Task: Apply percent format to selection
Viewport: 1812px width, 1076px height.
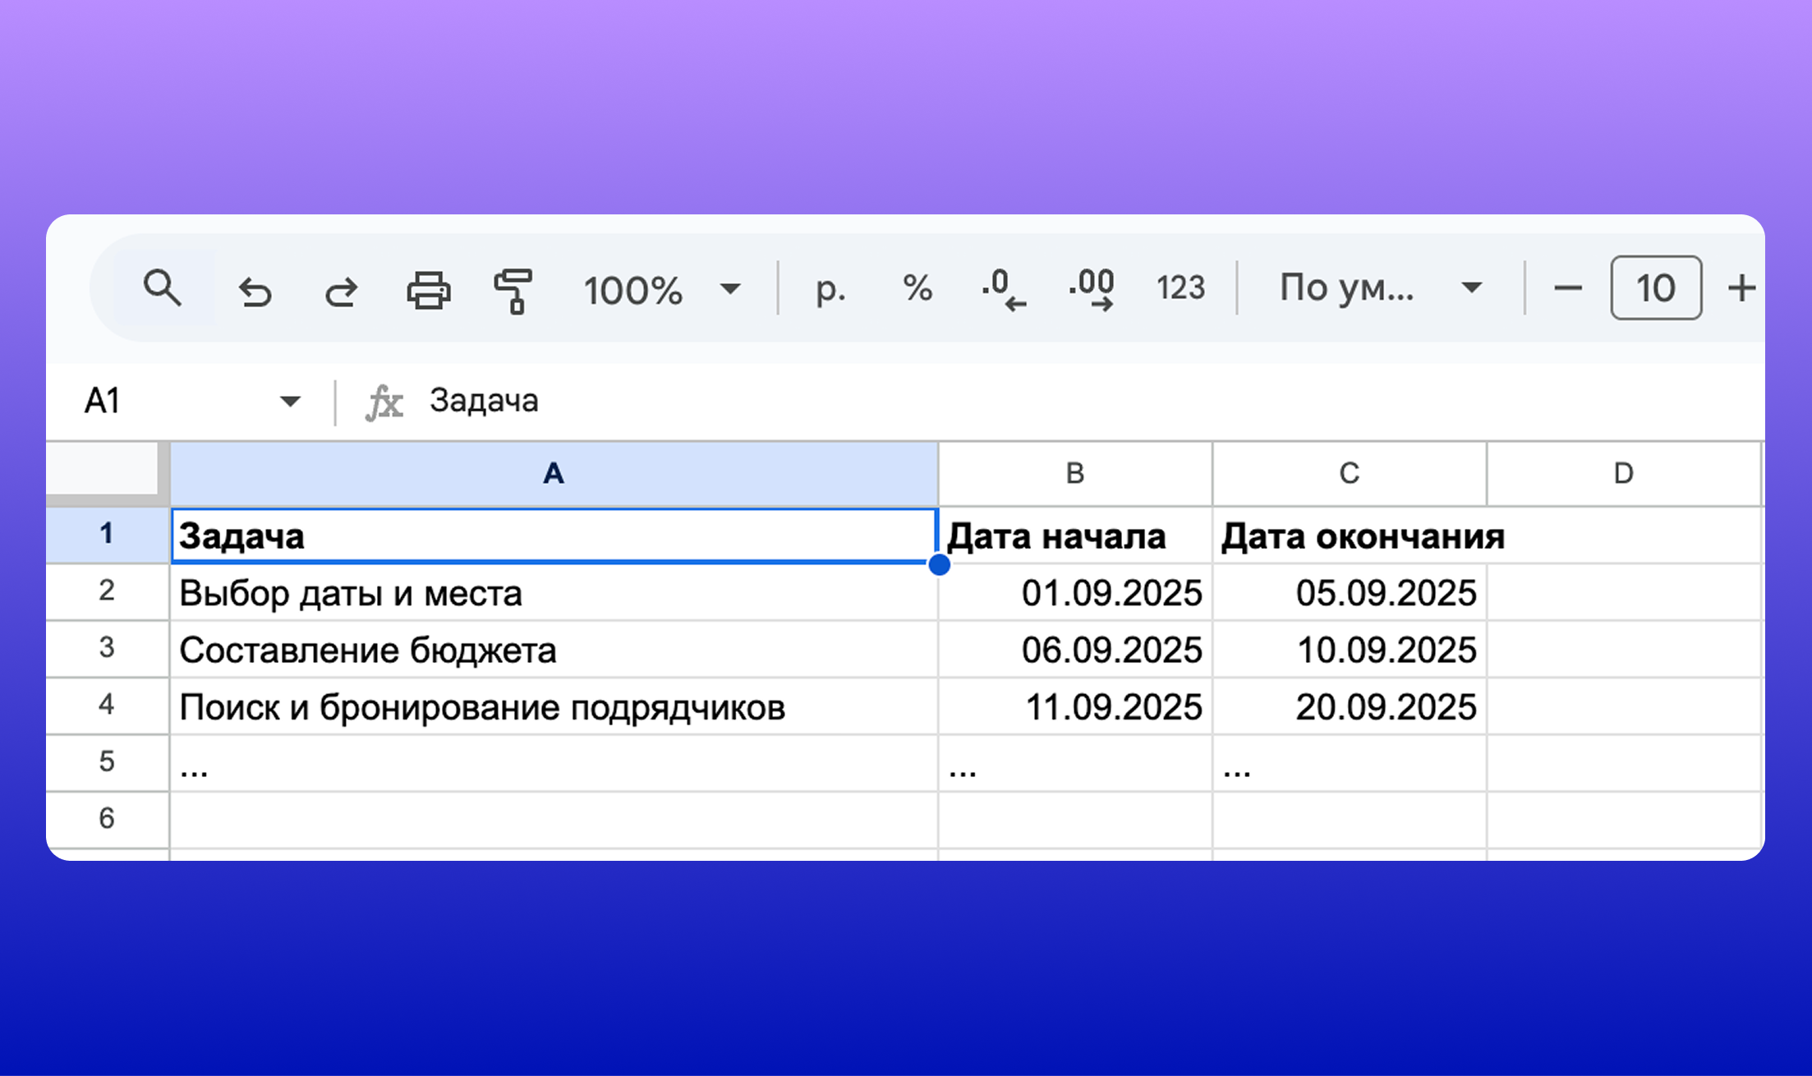Action: (x=916, y=288)
